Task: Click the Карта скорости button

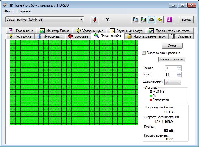Action: point(172,59)
